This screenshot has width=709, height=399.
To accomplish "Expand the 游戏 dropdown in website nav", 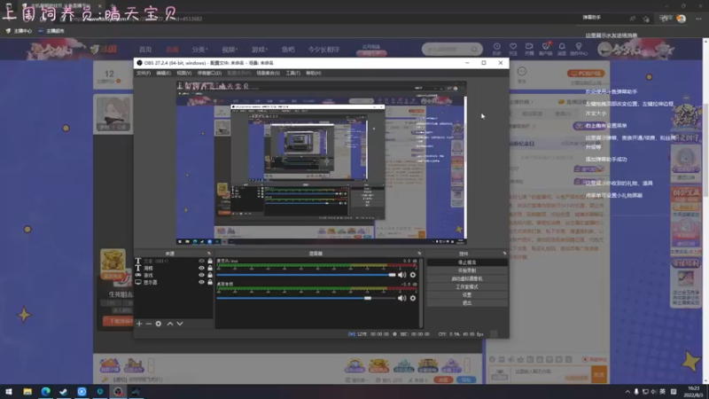I will [x=259, y=50].
